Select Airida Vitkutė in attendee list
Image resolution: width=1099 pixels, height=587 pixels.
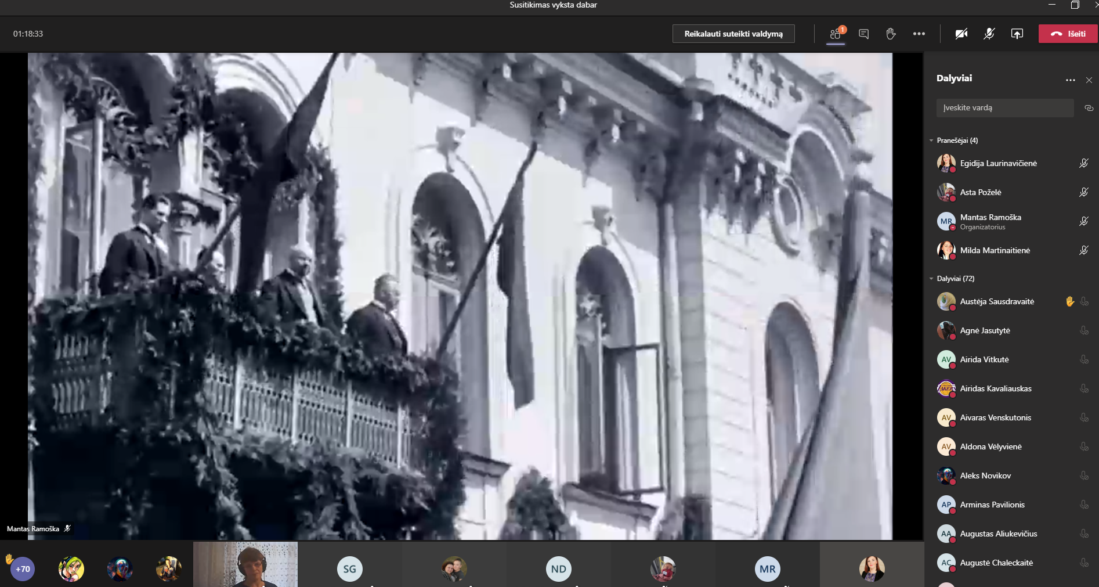(1011, 359)
